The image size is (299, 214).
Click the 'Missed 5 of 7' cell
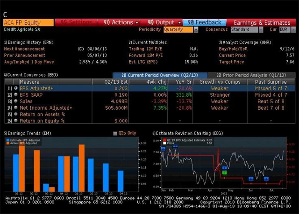click(271, 88)
